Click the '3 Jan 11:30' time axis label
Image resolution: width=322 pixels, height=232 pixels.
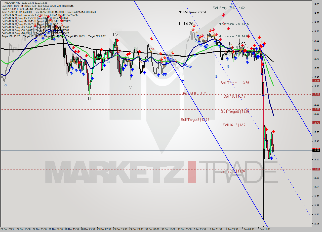coord(264,229)
